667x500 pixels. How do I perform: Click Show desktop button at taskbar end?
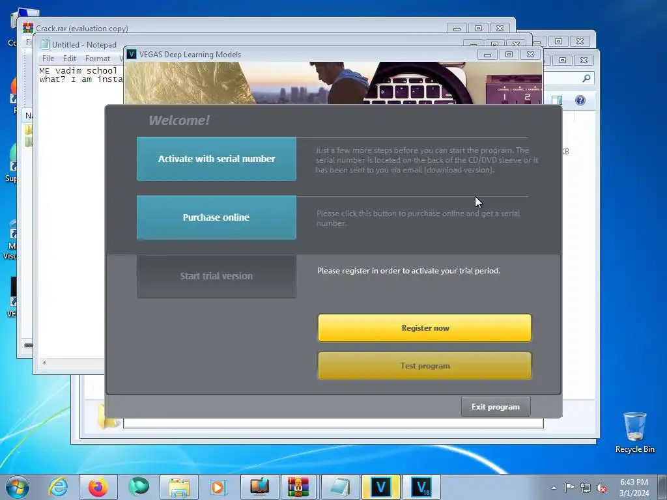[x=662, y=487]
